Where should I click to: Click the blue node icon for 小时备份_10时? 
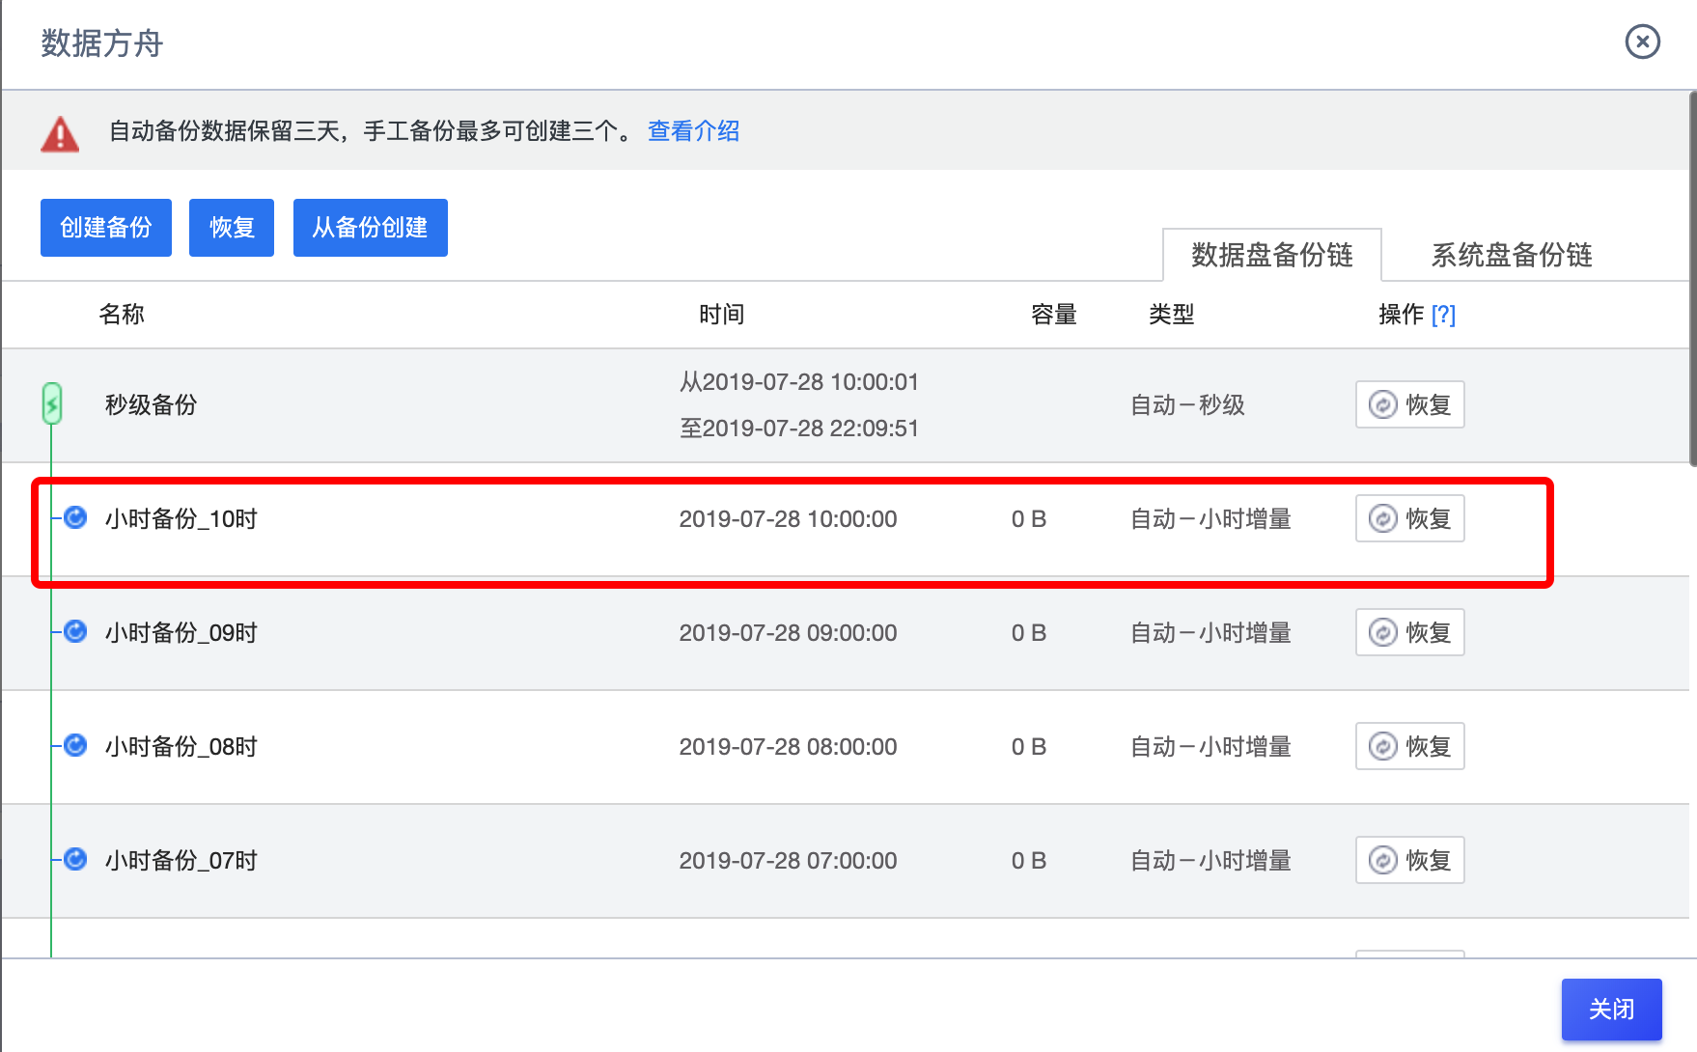[75, 517]
